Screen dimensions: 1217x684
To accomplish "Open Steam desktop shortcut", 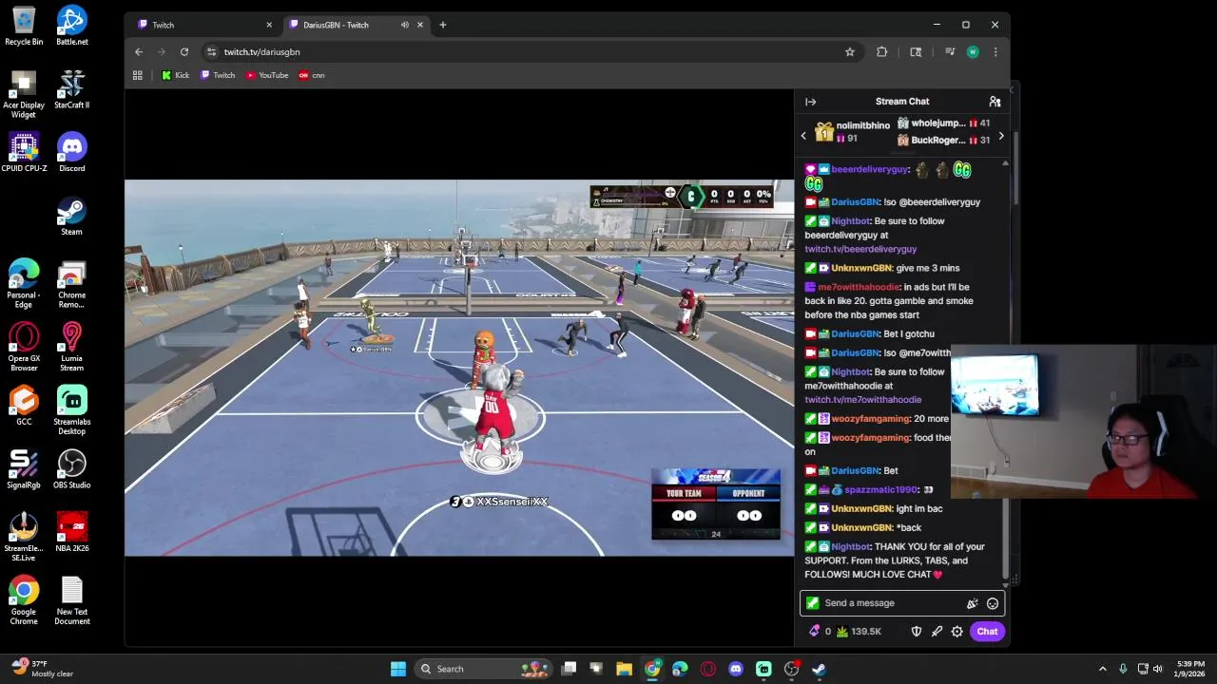I will pyautogui.click(x=72, y=216).
